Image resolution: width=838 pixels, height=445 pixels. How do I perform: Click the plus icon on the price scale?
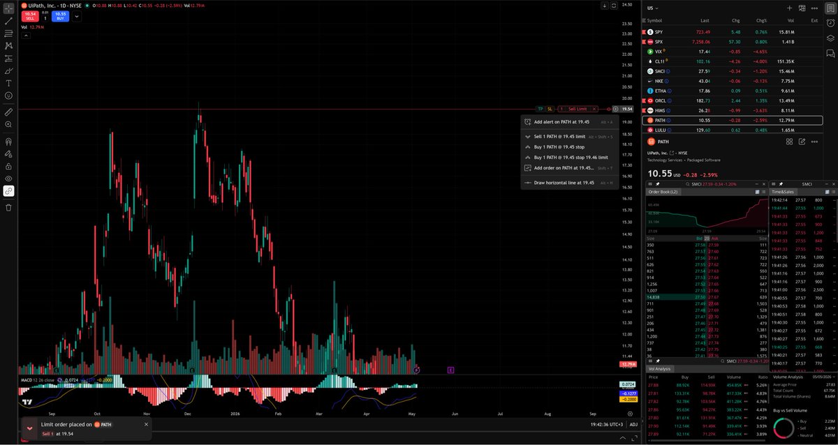pos(615,109)
